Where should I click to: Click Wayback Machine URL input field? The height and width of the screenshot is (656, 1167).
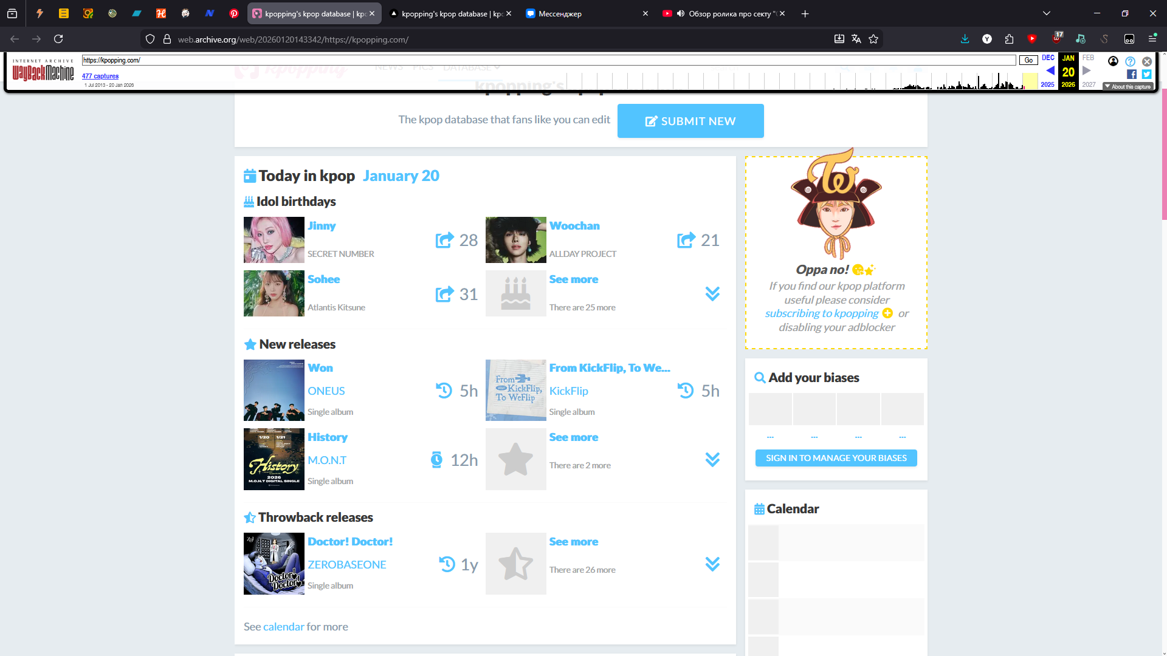(x=547, y=60)
